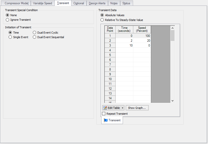Select Relative To Steady-State Value option
This screenshot has width=208, height=144.
click(x=102, y=20)
